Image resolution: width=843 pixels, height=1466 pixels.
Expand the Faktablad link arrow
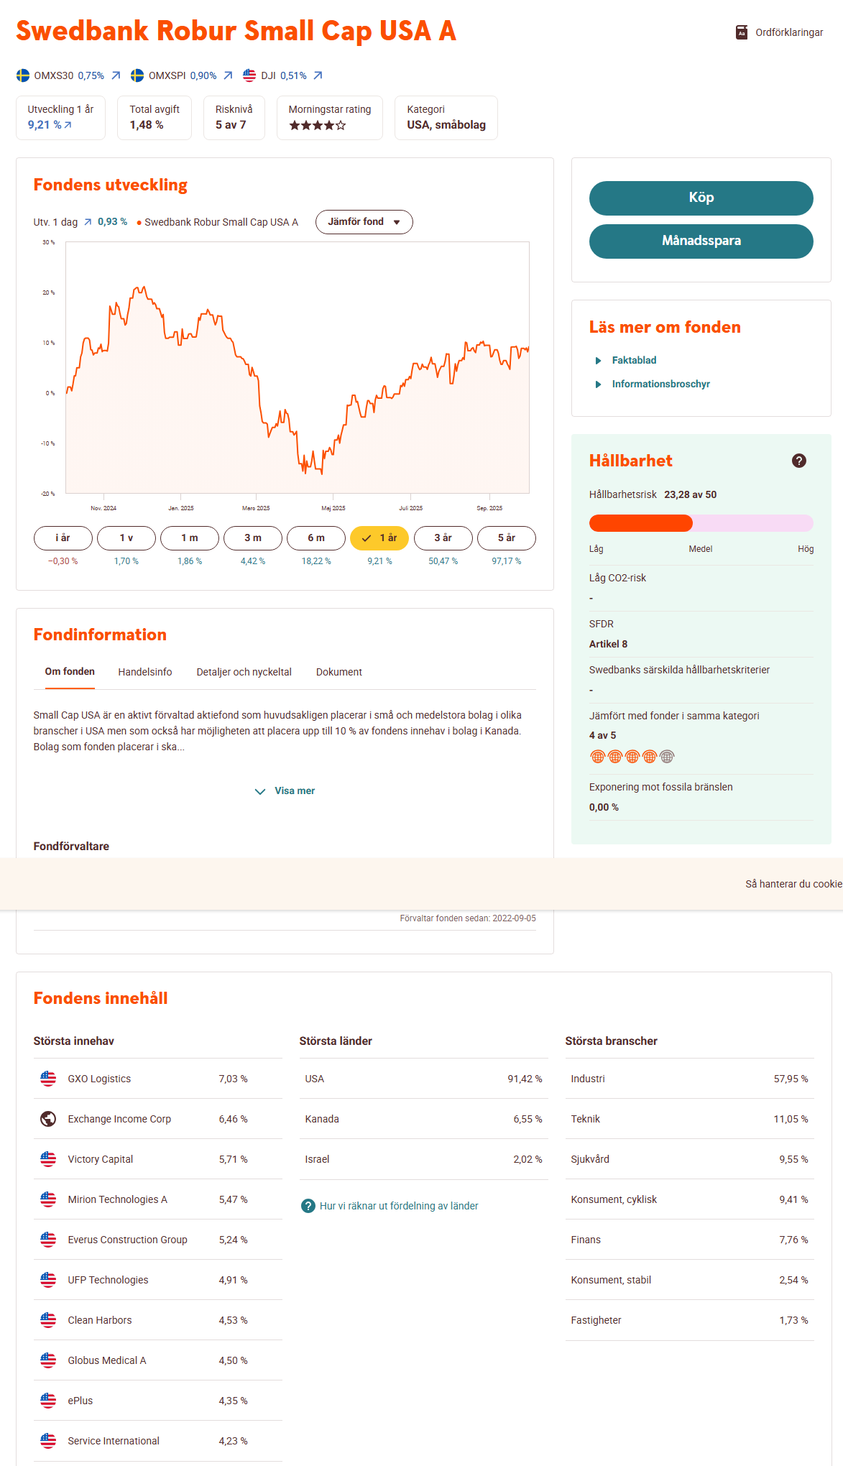pos(598,361)
